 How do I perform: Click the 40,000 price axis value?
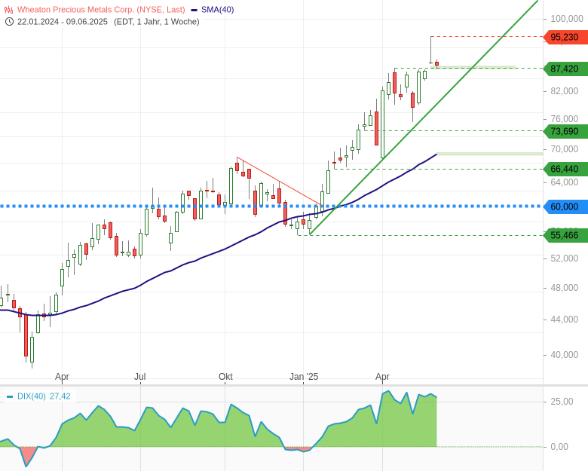click(565, 355)
